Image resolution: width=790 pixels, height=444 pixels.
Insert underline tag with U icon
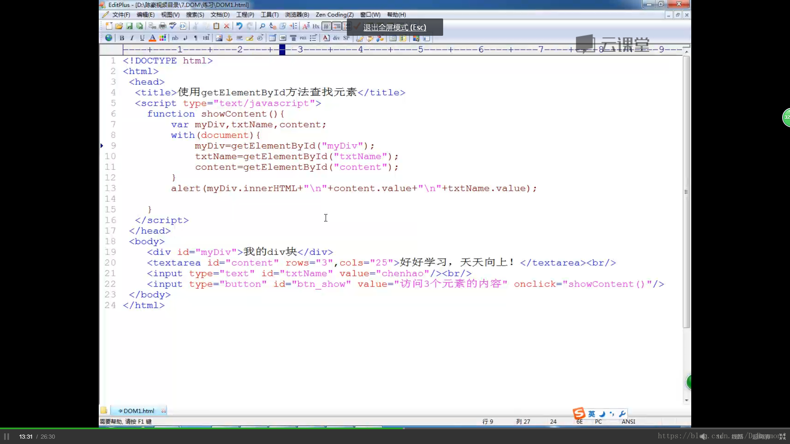coord(142,38)
